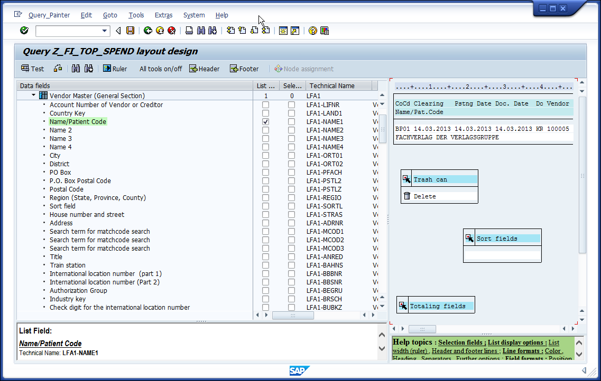Click the Save floppy disk icon

pos(131,31)
